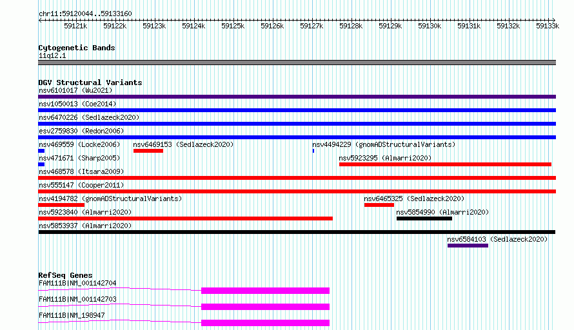Screen dimensions: 574x330
Task: Click the 59133k ruler tick label
Action: pos(548,26)
